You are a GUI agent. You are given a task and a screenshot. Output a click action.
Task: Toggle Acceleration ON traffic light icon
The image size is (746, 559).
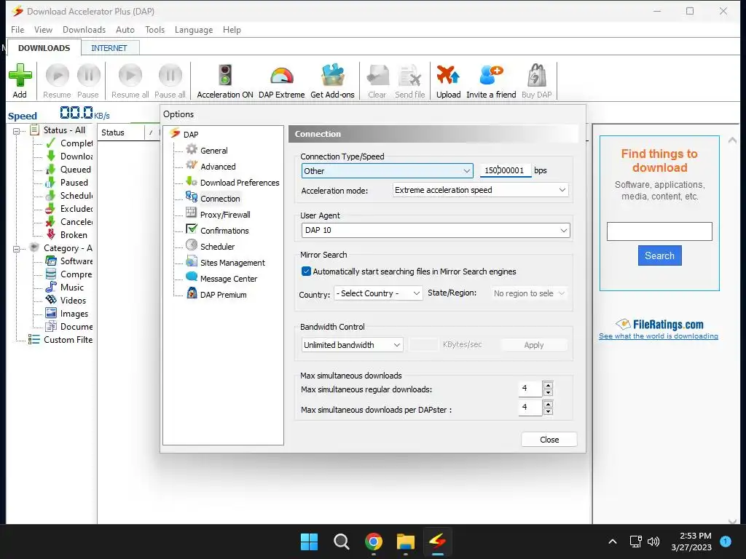coord(224,76)
